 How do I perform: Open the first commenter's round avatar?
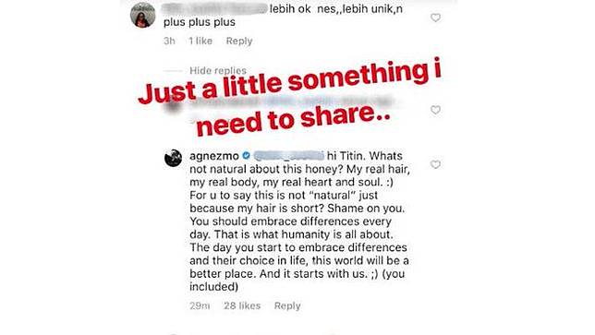pyautogui.click(x=142, y=15)
